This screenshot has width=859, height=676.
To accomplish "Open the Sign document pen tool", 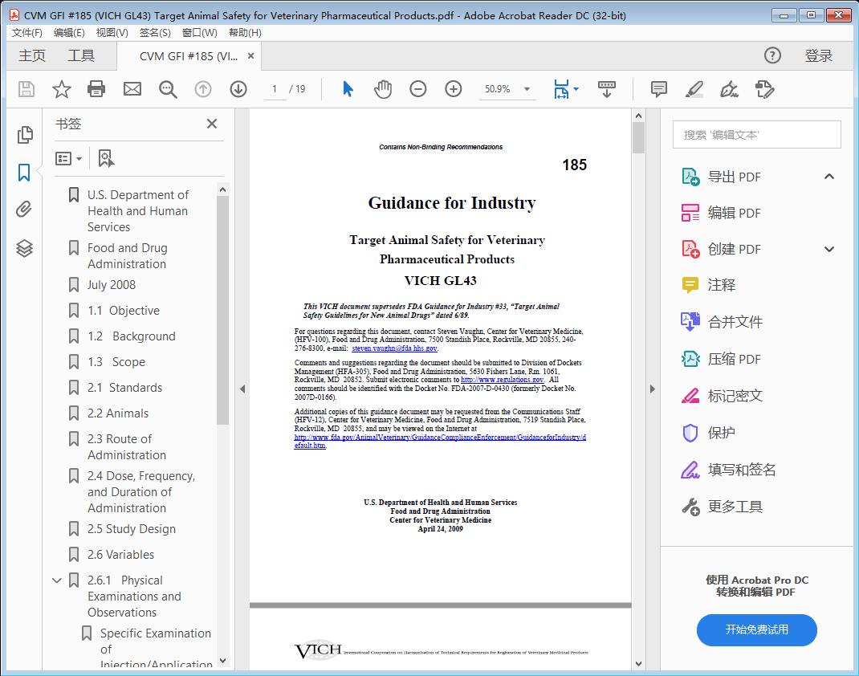I will tap(729, 89).
